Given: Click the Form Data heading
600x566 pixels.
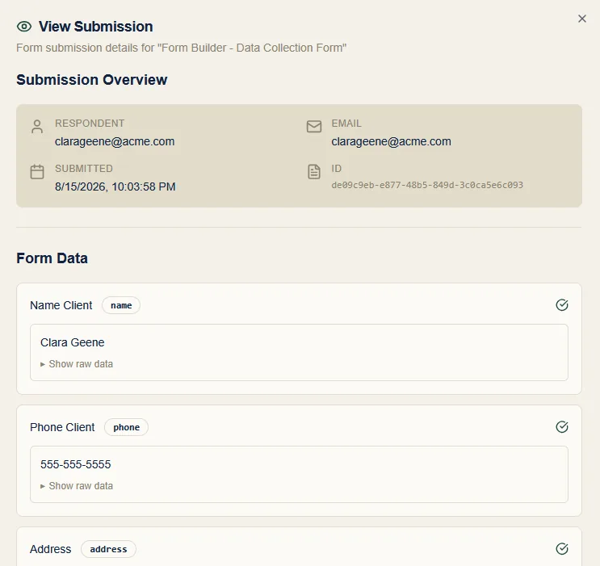Looking at the screenshot, I should tap(52, 258).
